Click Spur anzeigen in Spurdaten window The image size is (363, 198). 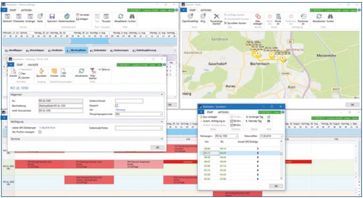tap(209, 117)
